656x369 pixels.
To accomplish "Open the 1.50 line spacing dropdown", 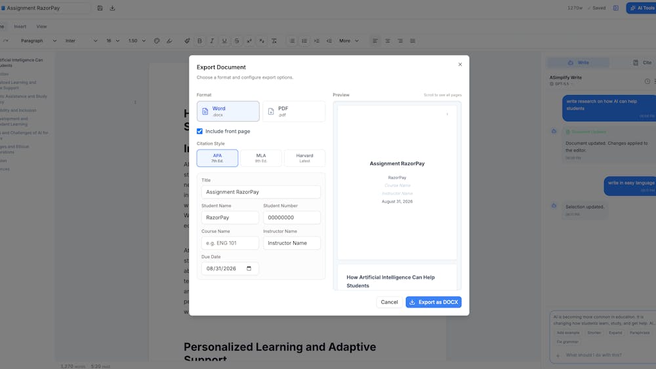I will pos(137,41).
